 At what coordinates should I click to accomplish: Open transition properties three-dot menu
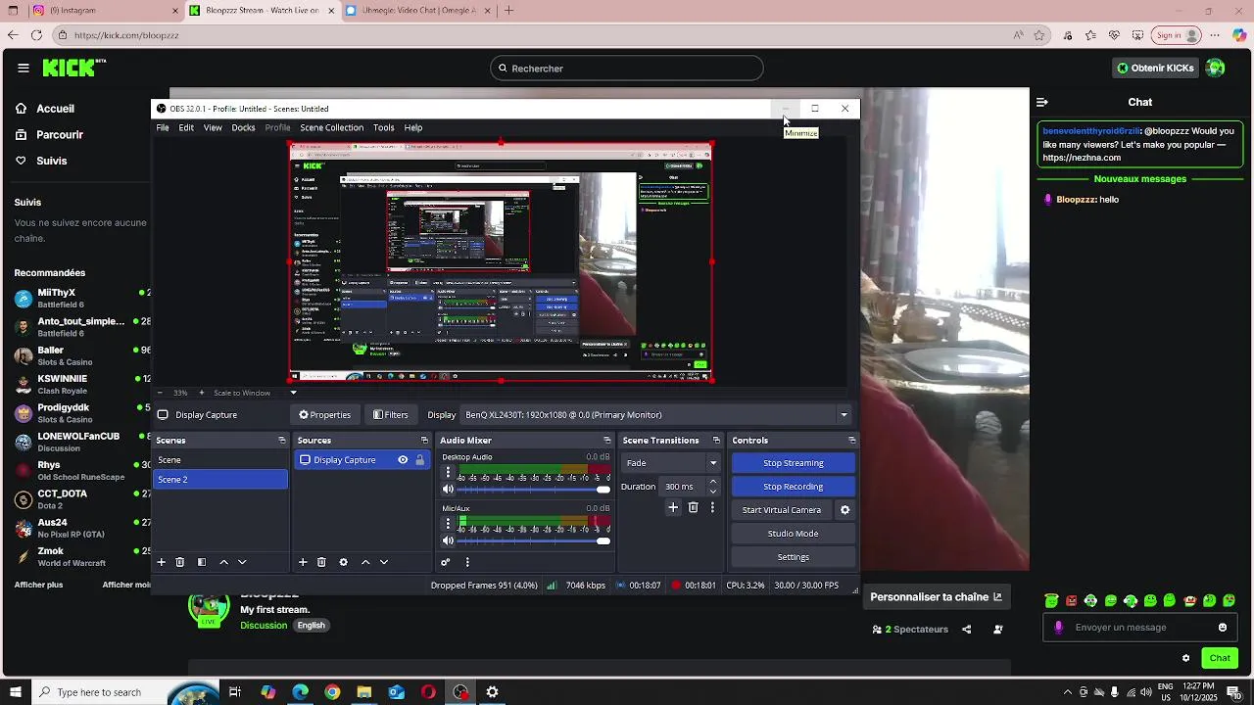tap(712, 507)
